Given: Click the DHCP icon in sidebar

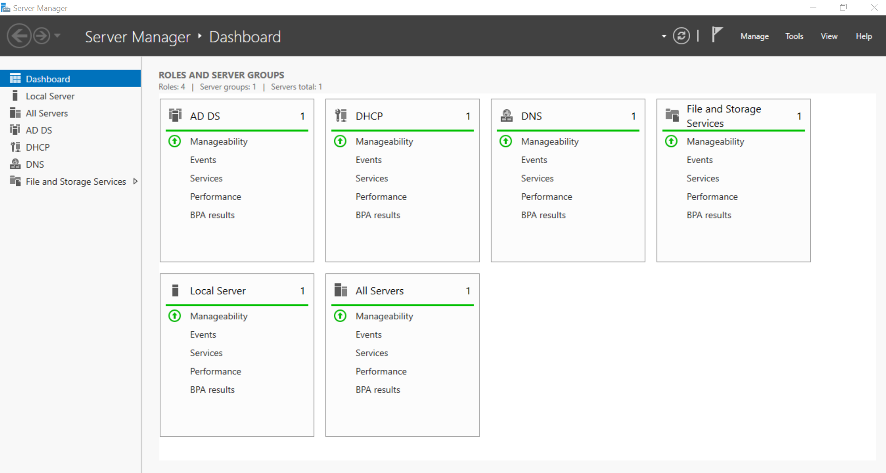Looking at the screenshot, I should coord(15,147).
